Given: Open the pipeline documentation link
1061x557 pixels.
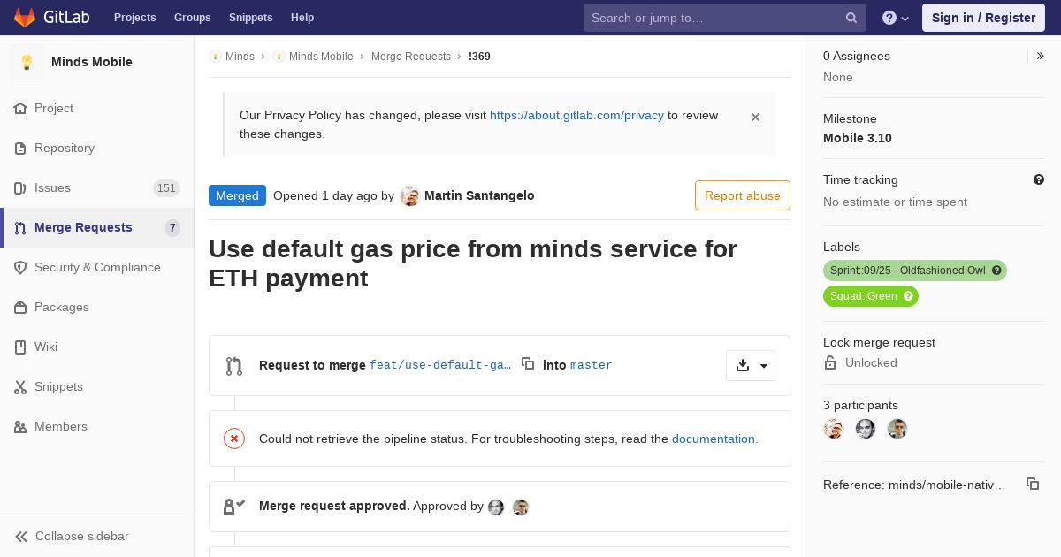Looking at the screenshot, I should pyautogui.click(x=714, y=439).
